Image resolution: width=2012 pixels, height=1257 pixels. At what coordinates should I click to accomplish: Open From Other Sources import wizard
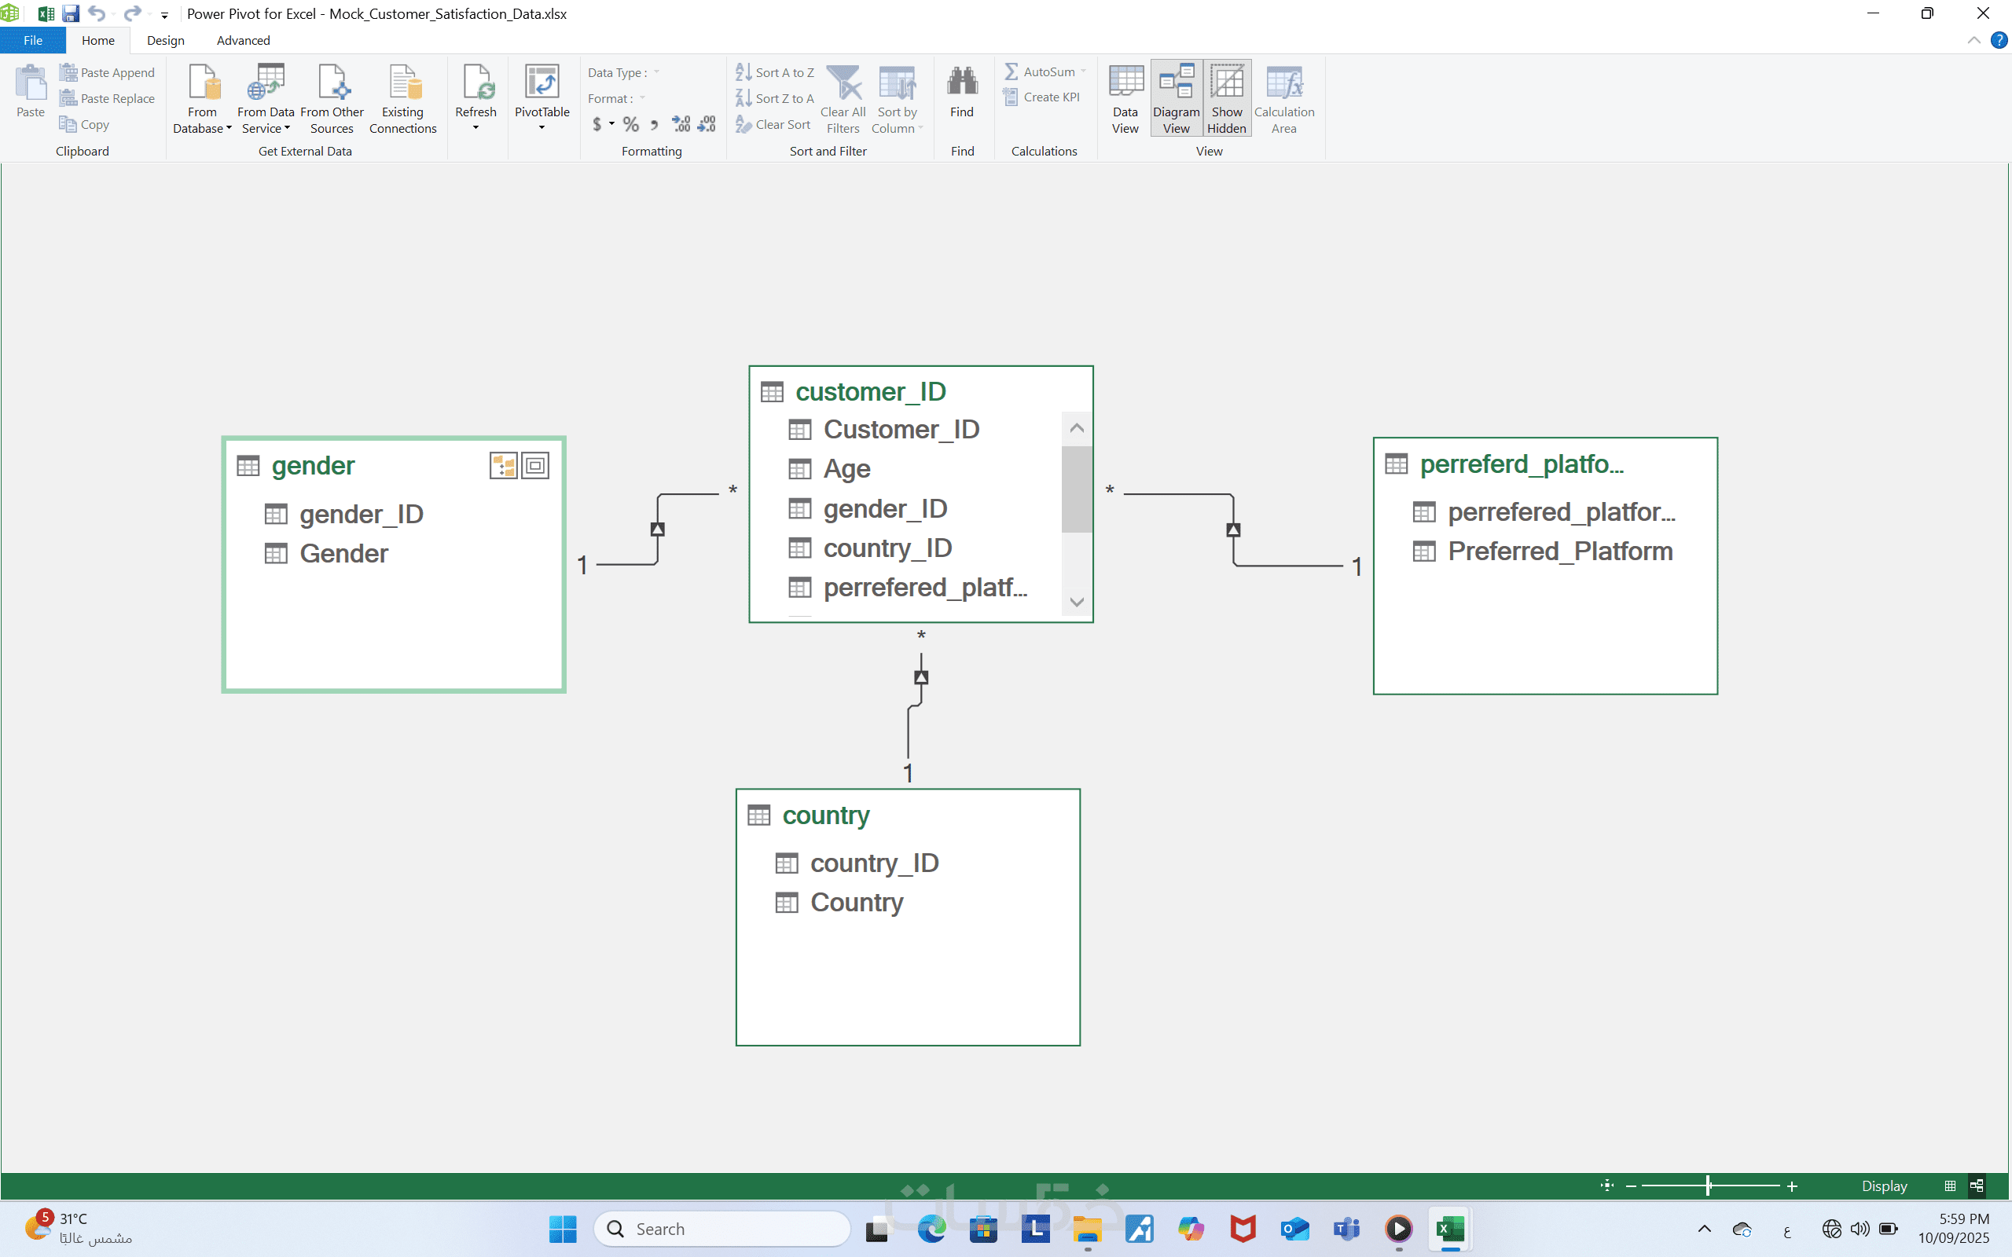pyautogui.click(x=332, y=83)
